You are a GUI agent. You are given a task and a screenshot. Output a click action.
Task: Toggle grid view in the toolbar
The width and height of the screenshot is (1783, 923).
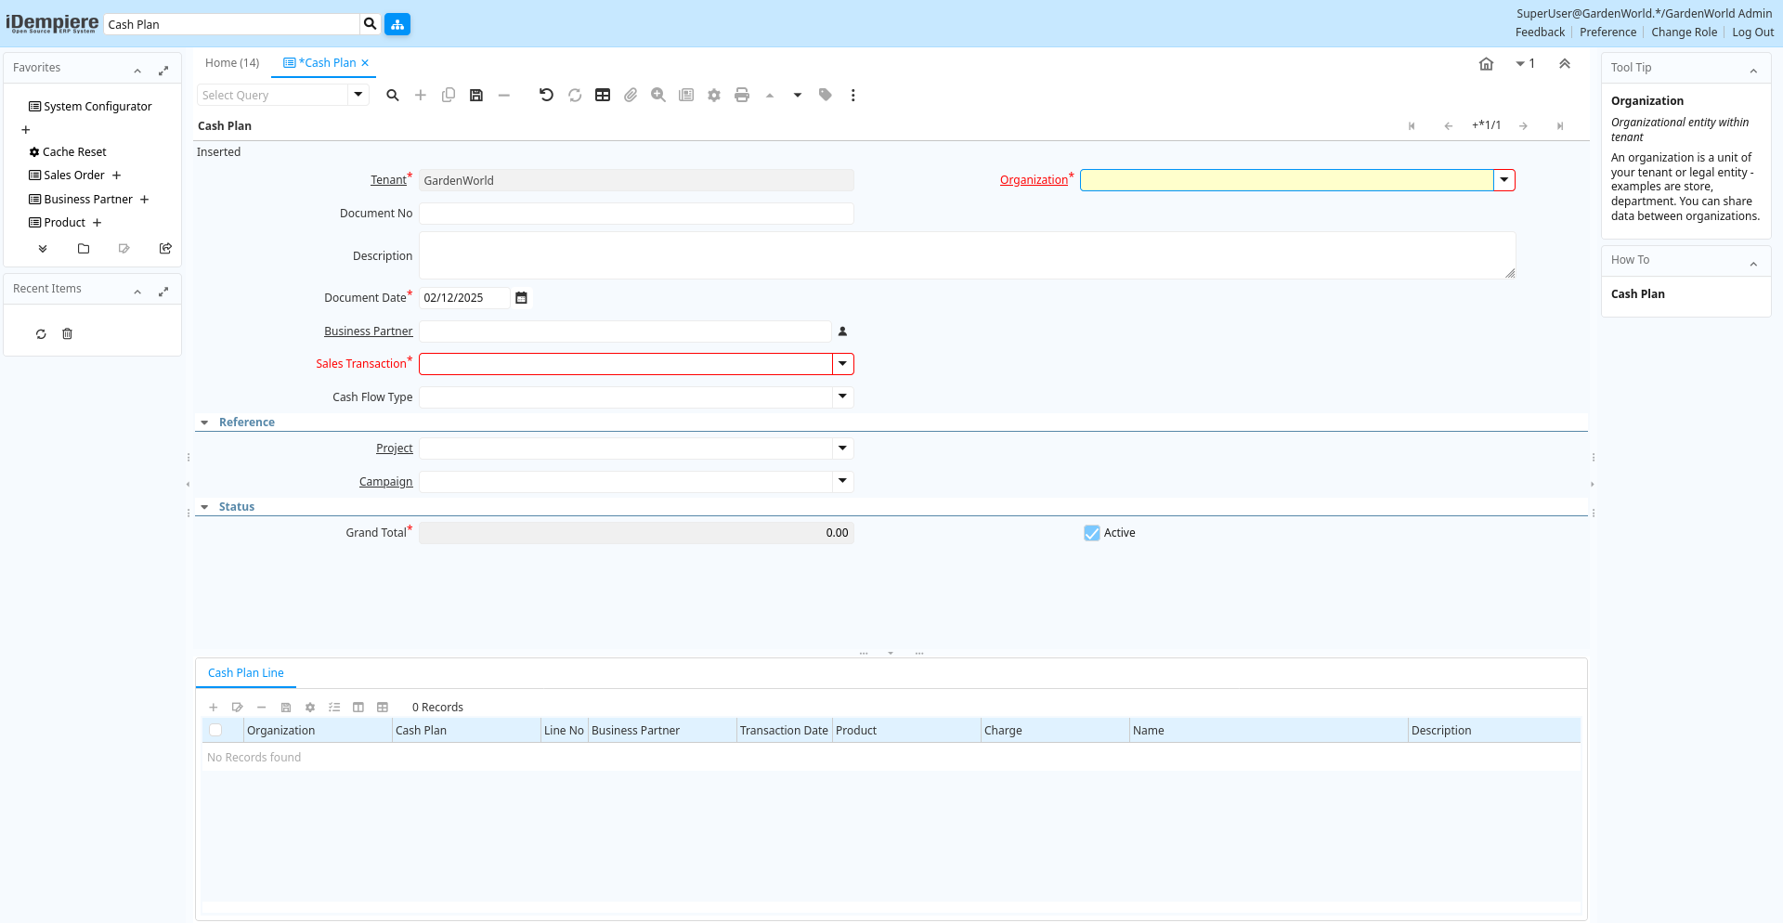pos(603,95)
